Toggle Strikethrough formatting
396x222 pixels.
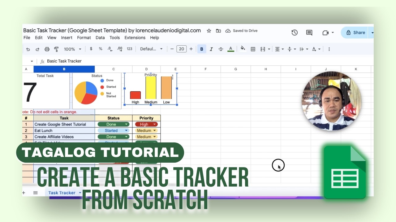(221, 49)
